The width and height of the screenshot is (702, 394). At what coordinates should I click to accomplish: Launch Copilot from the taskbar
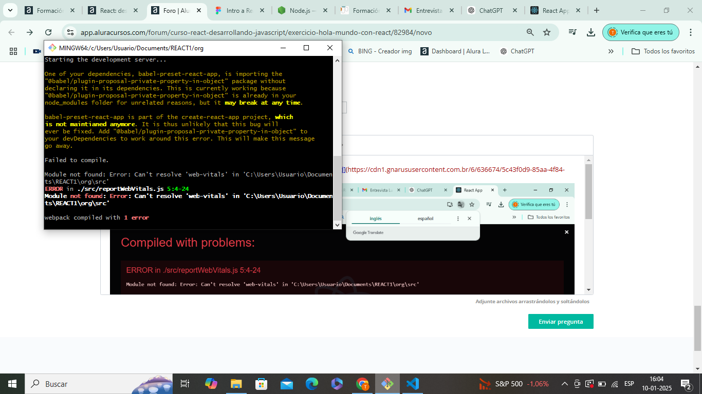[x=211, y=384]
